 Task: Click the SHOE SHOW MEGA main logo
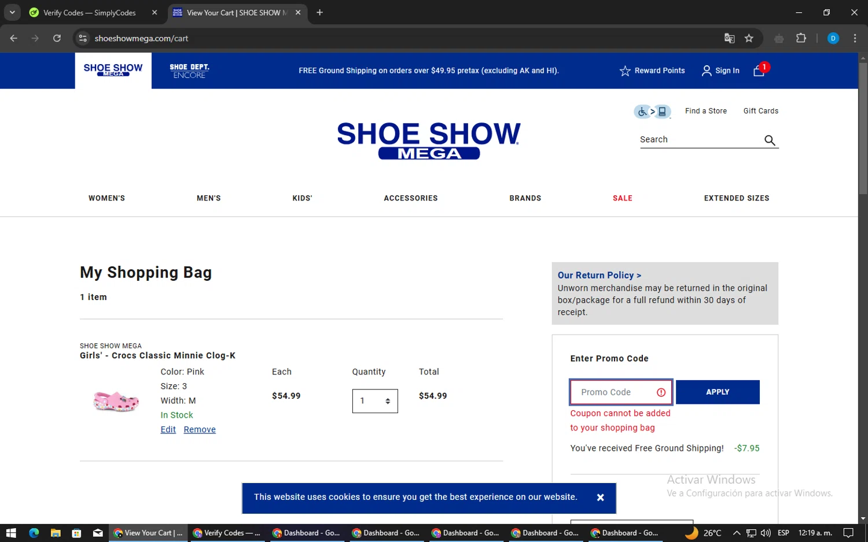point(429,140)
